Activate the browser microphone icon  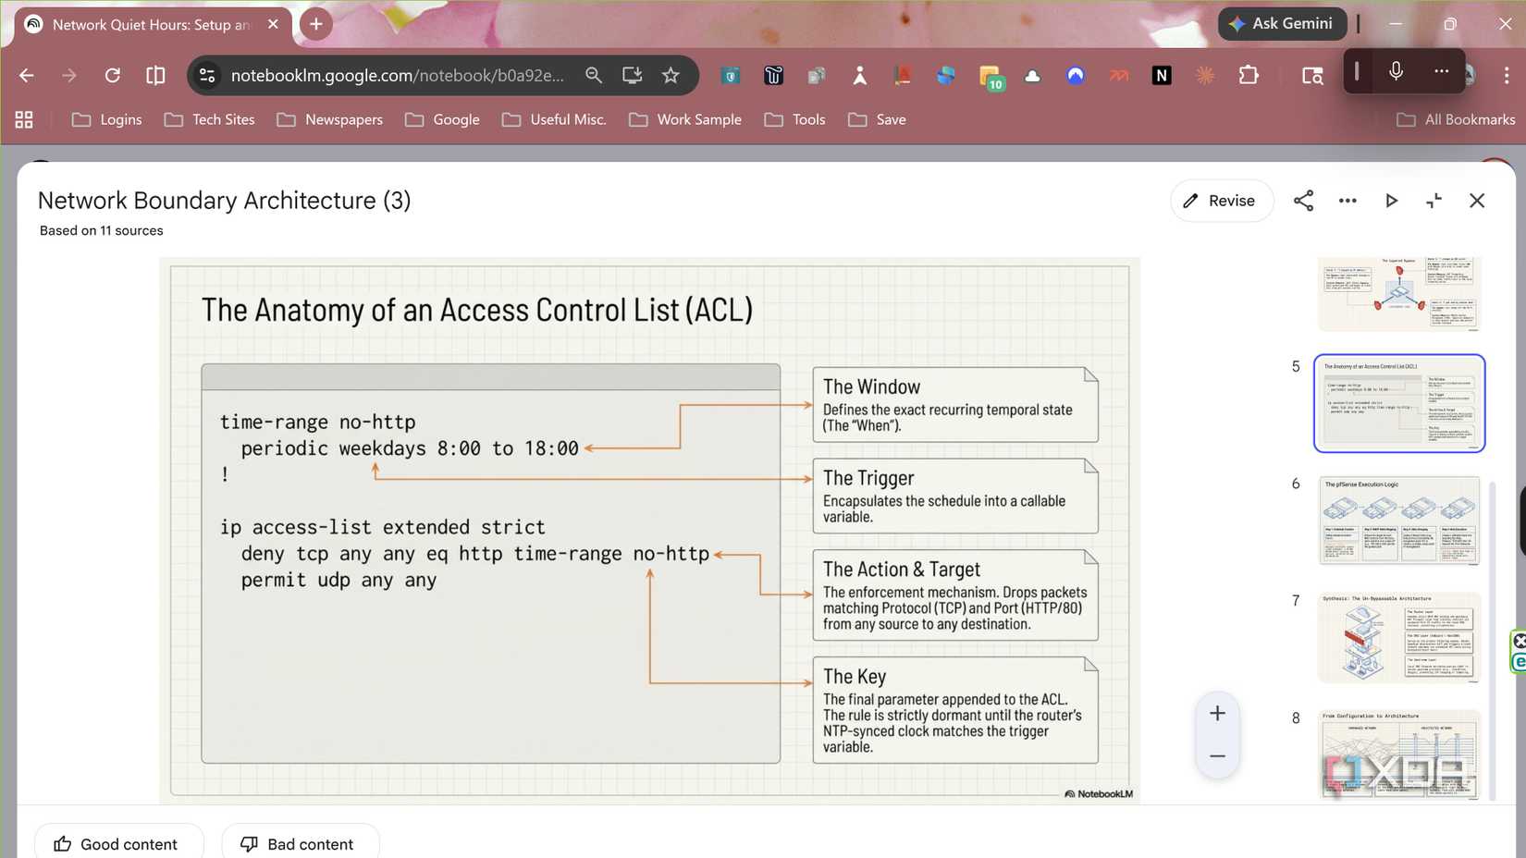[x=1396, y=71]
